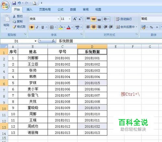Select cell containing 20181015
162x142 pixels.
pos(92,83)
